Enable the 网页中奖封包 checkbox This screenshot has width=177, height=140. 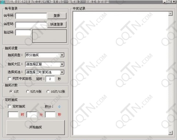tap(9, 79)
